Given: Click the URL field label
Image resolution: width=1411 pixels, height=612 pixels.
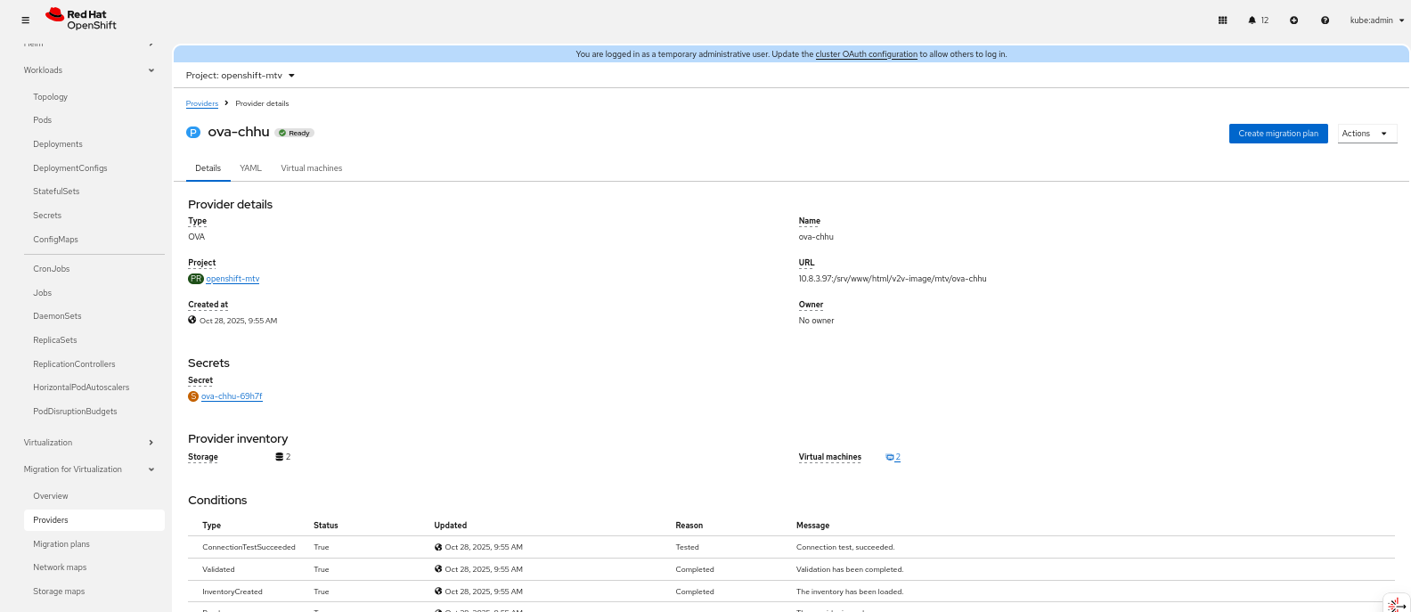Looking at the screenshot, I should (x=806, y=263).
